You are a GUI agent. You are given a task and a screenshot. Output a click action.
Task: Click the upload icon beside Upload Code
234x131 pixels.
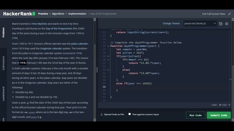[102, 115]
